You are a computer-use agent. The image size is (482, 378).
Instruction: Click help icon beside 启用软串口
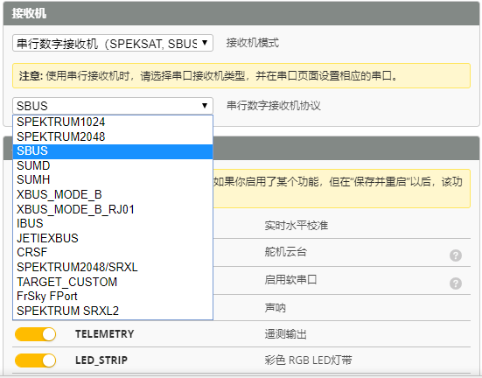coord(455,283)
